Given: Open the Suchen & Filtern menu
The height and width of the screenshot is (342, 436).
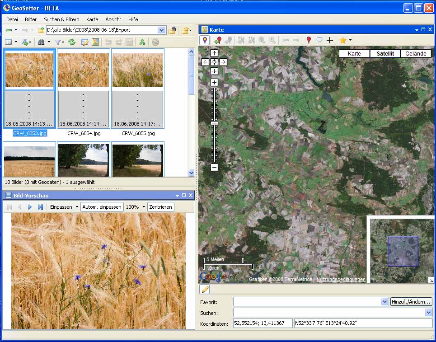Looking at the screenshot, I should [61, 19].
